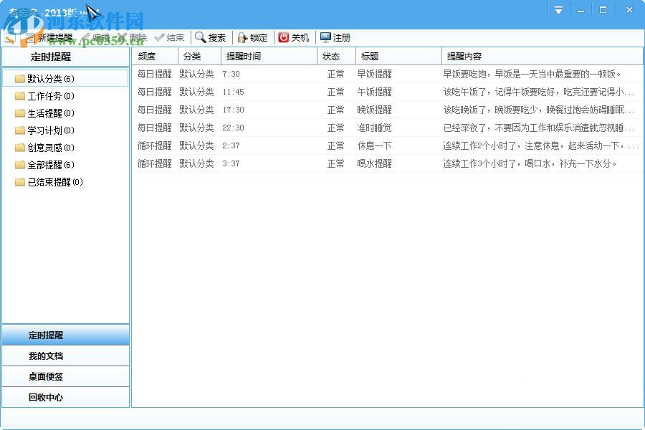This screenshot has width=645, height=430.
Task: Click the 新建提醒 calendar icon
Action: click(30, 38)
